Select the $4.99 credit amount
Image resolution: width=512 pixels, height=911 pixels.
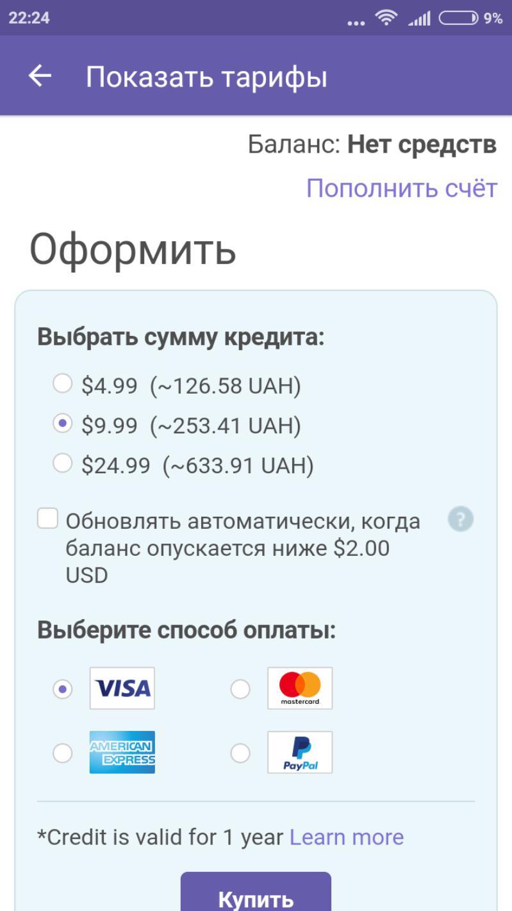(x=62, y=385)
